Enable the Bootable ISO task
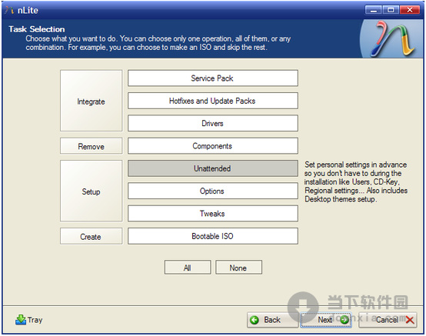Viewport: 426px width, 336px height. 213,236
